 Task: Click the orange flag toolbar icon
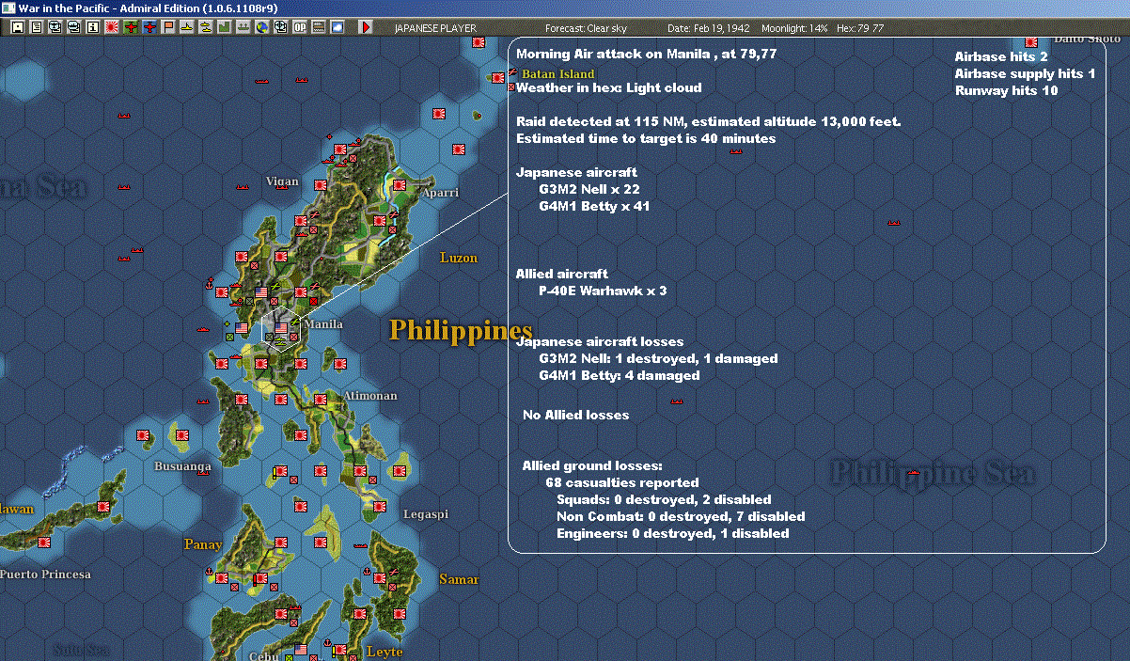[x=168, y=28]
